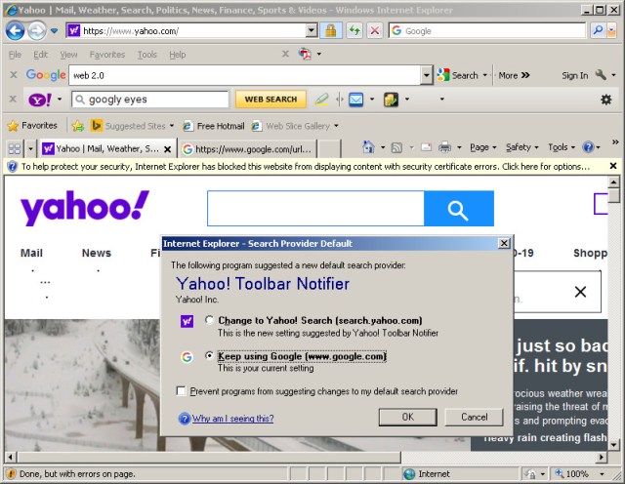Open the recent pages dropdown beside Forward
Viewport: 625px width, 484px height.
[55, 30]
